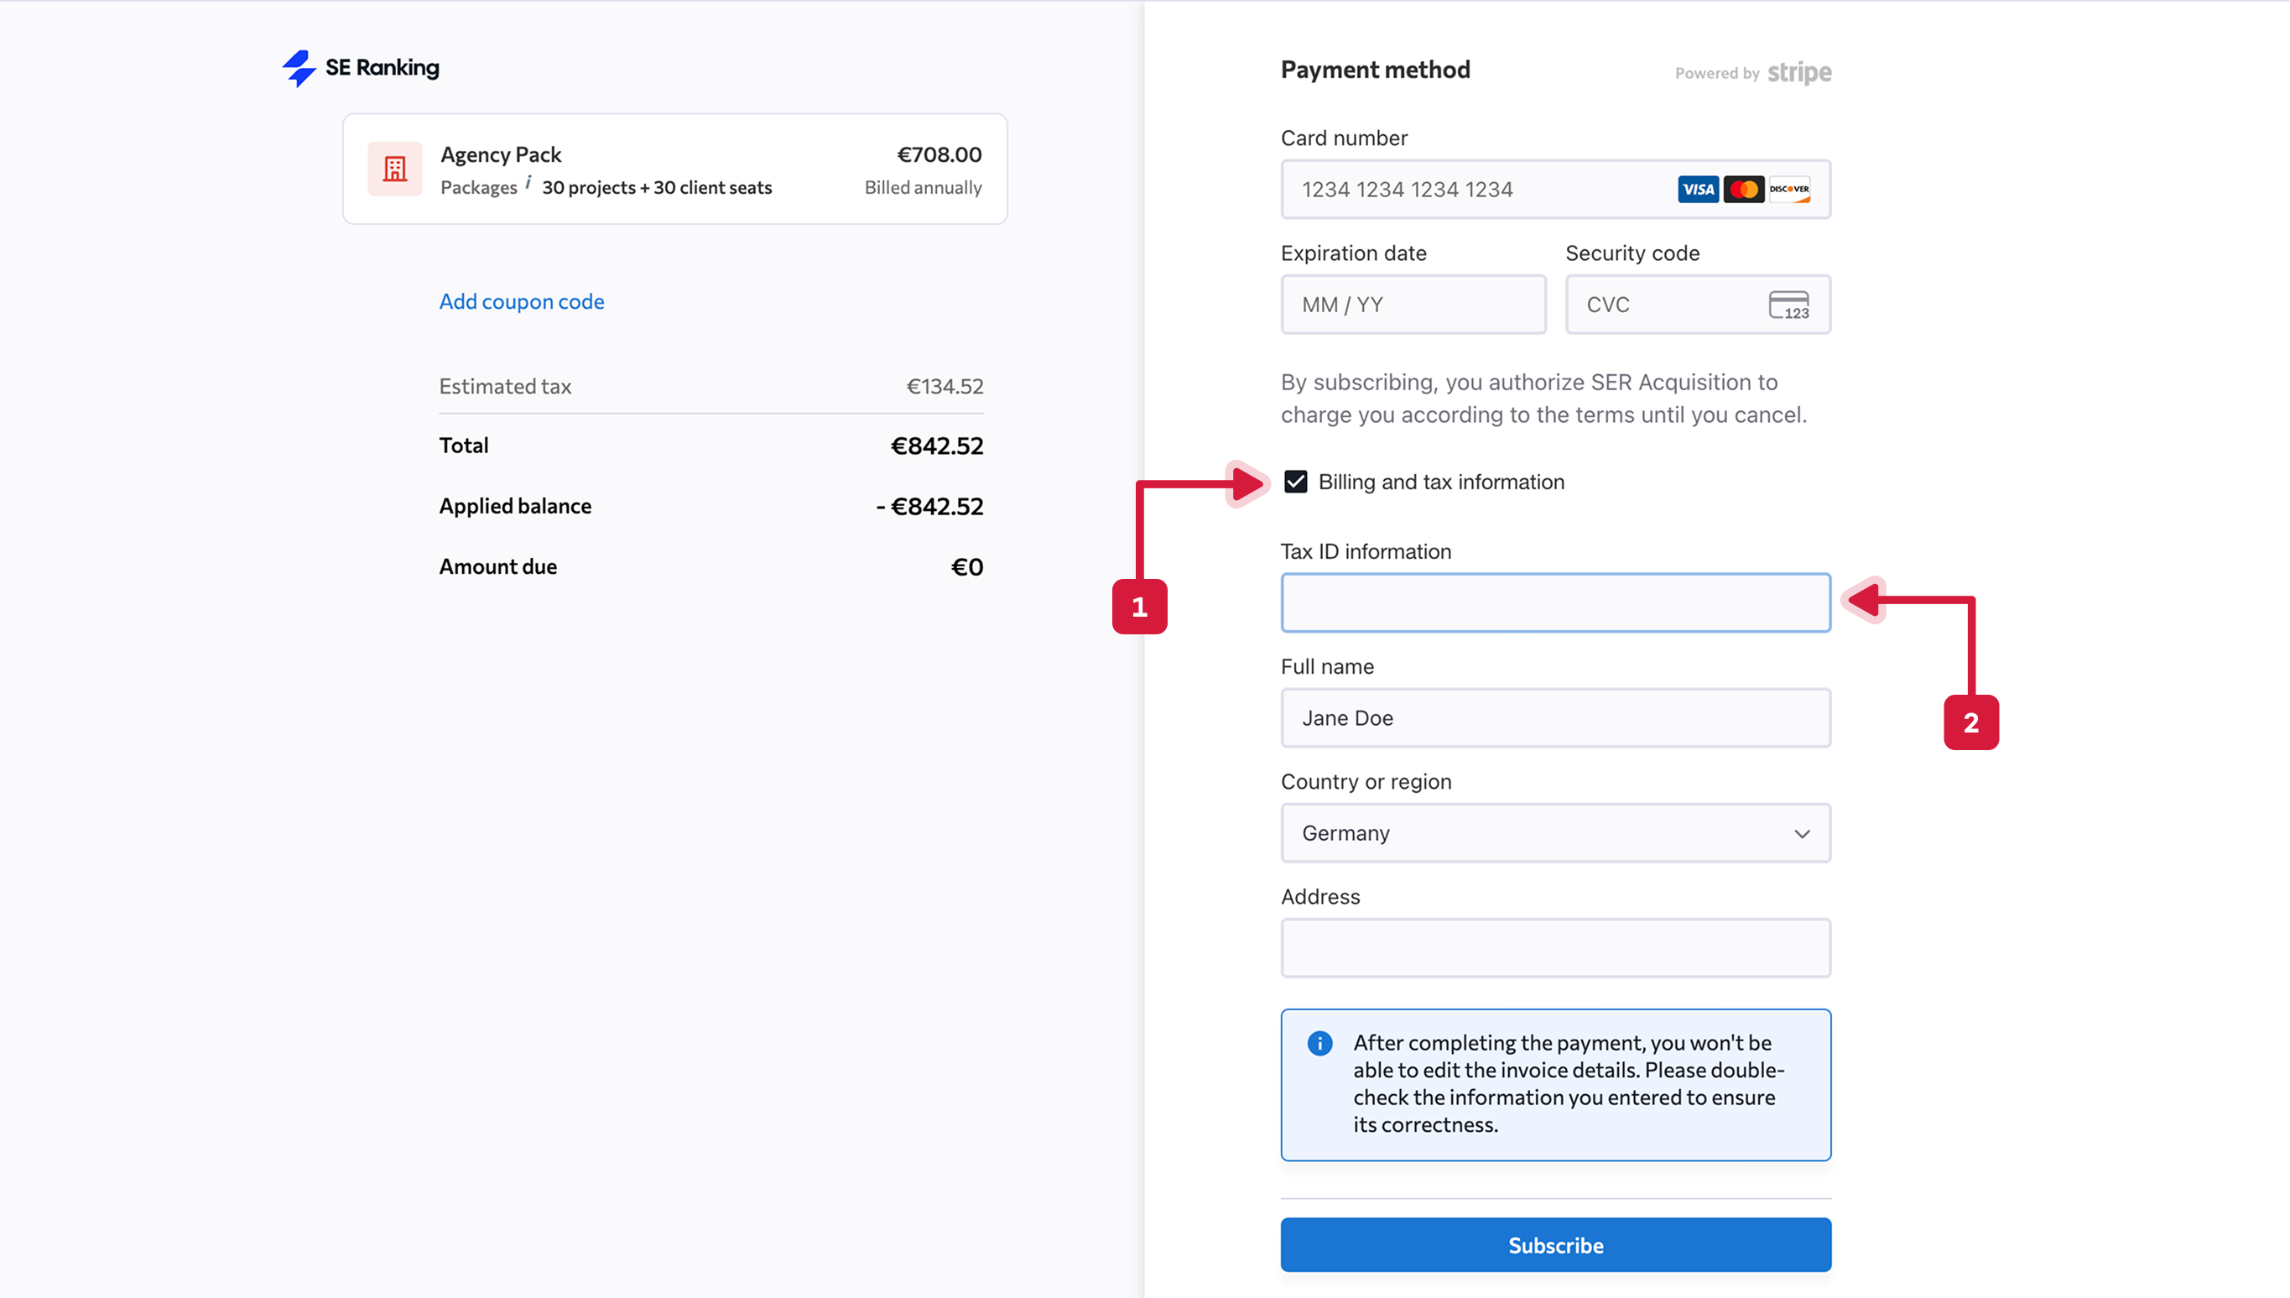Image resolution: width=2290 pixels, height=1298 pixels.
Task: Click the Visa card icon
Action: [1698, 189]
